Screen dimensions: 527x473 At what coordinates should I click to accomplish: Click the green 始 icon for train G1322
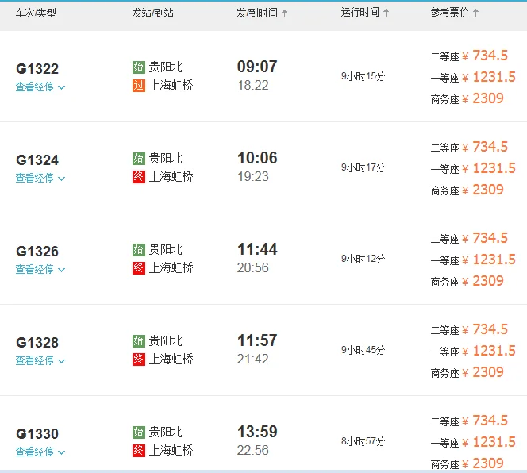[x=139, y=67]
